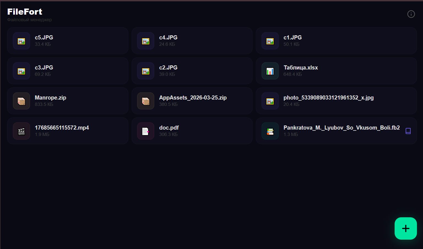Image resolution: width=423 pixels, height=249 pixels.
Task: Click the image icon of c1.JPG
Action: click(270, 41)
